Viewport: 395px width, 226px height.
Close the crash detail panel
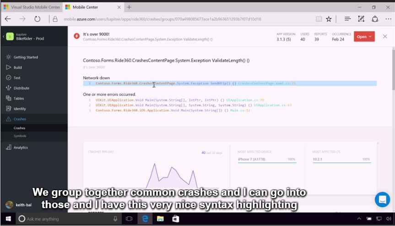tap(385, 36)
